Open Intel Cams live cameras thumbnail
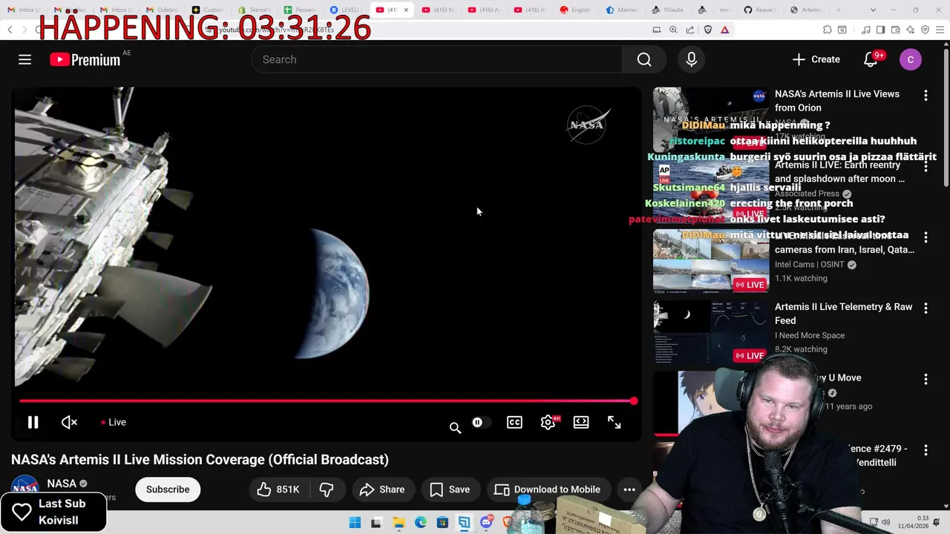 pyautogui.click(x=711, y=261)
